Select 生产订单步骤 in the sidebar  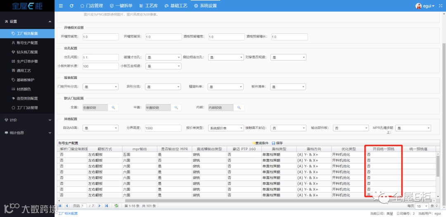tap(27, 61)
